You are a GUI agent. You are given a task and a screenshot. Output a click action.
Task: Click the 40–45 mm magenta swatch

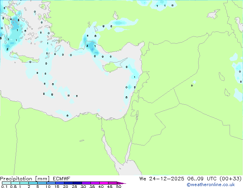[104, 183]
